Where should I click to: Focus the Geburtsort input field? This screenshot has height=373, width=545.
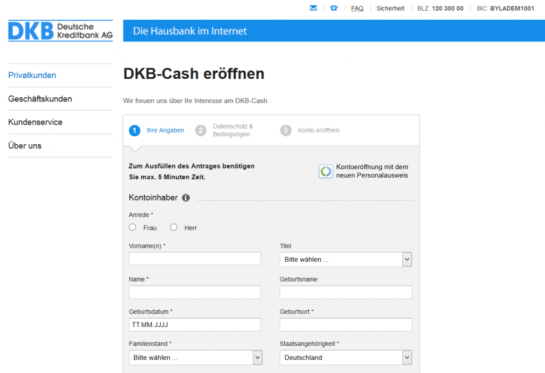point(346,325)
